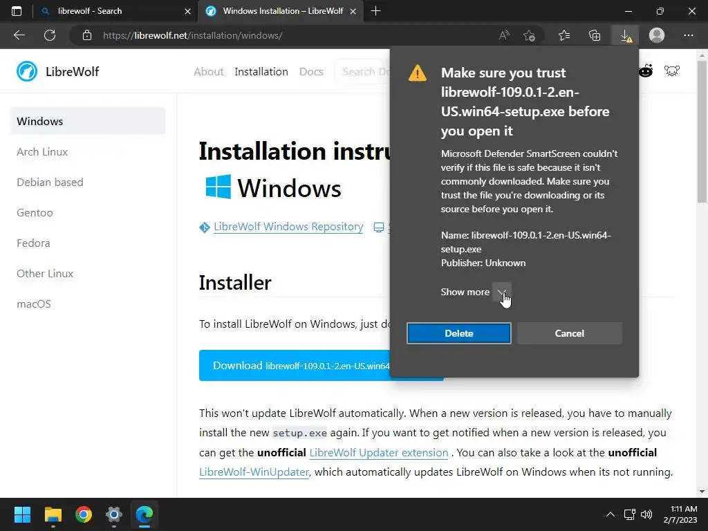708x531 pixels.
Task: Click the page vertical scrollbar thumb
Action: (702, 131)
